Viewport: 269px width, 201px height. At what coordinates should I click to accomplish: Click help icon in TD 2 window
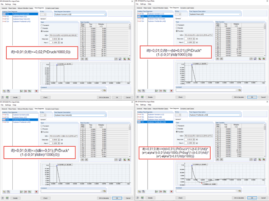pos(138,97)
